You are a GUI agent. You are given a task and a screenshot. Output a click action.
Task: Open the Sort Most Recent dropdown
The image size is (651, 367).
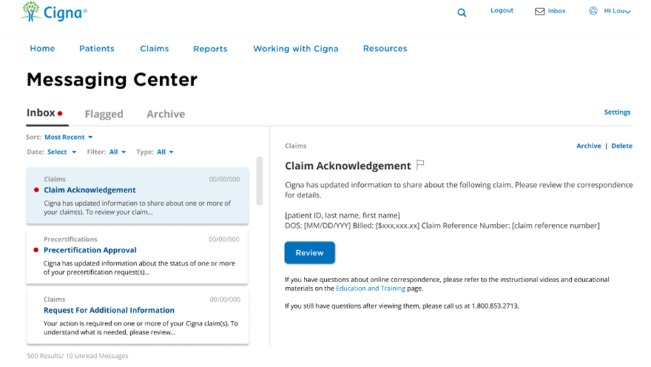(x=68, y=138)
